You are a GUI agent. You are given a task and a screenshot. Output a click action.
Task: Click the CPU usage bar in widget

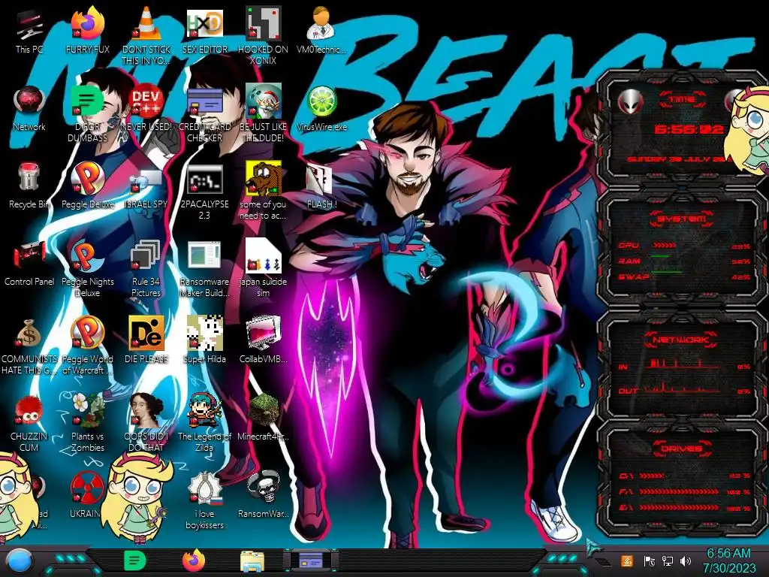coord(664,245)
